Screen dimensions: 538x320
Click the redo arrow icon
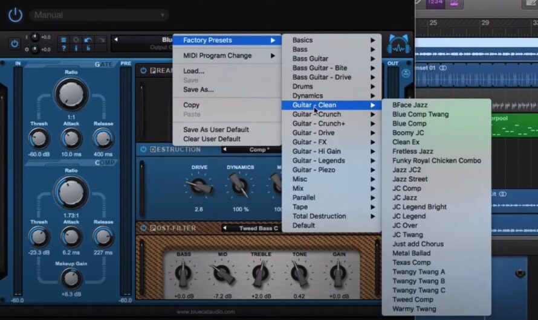click(x=101, y=40)
